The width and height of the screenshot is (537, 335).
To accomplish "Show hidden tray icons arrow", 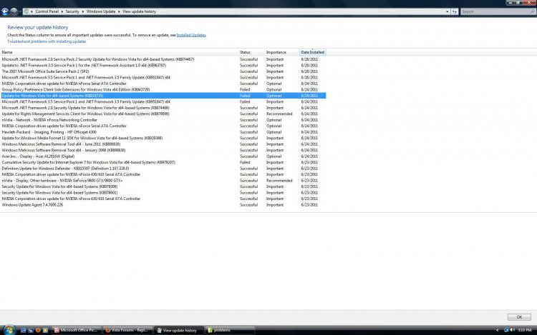I will [x=498, y=330].
